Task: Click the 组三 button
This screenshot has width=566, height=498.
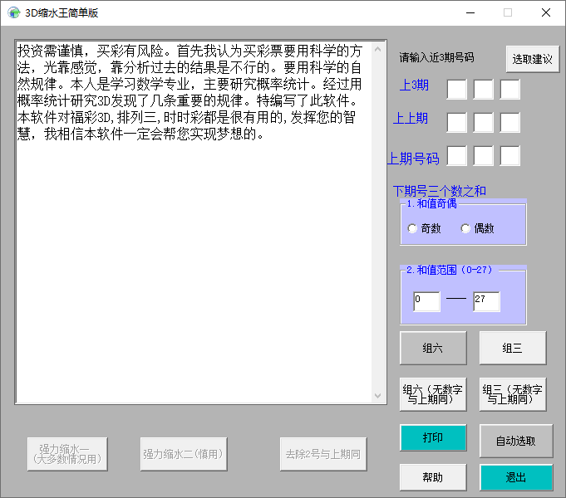Action: click(x=513, y=348)
